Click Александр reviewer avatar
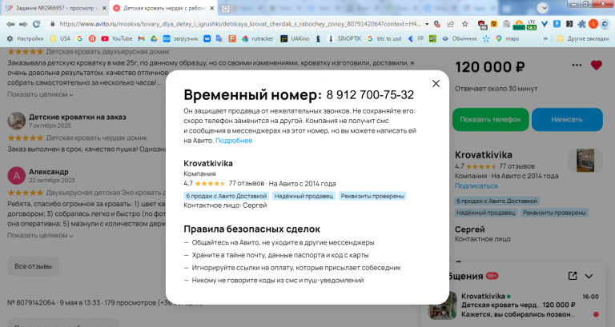The width and height of the screenshot is (615, 327). (x=17, y=176)
